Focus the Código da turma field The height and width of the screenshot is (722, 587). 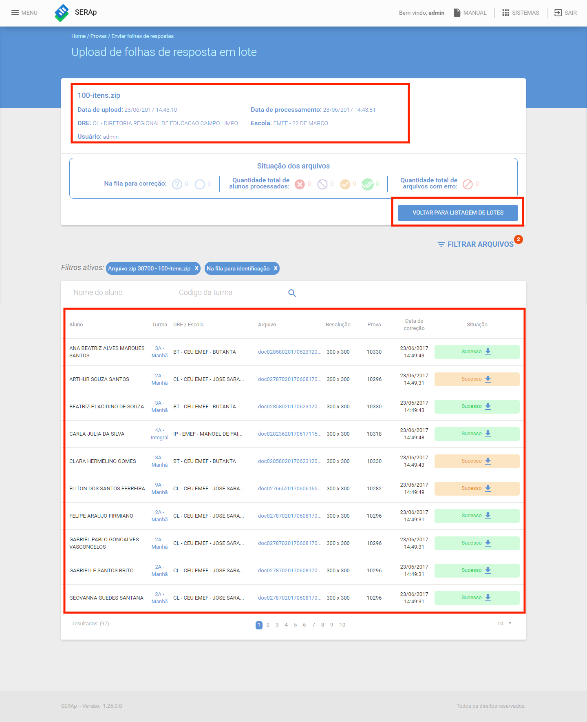click(228, 292)
